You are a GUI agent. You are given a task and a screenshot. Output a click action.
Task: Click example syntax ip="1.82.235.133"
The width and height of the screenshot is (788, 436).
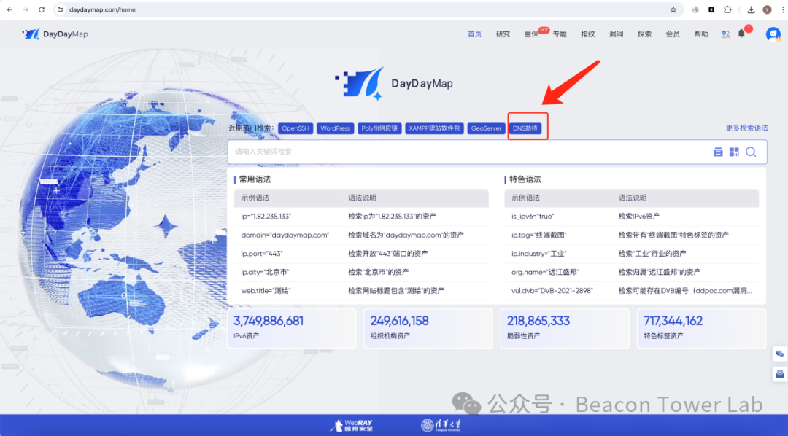pos(266,217)
